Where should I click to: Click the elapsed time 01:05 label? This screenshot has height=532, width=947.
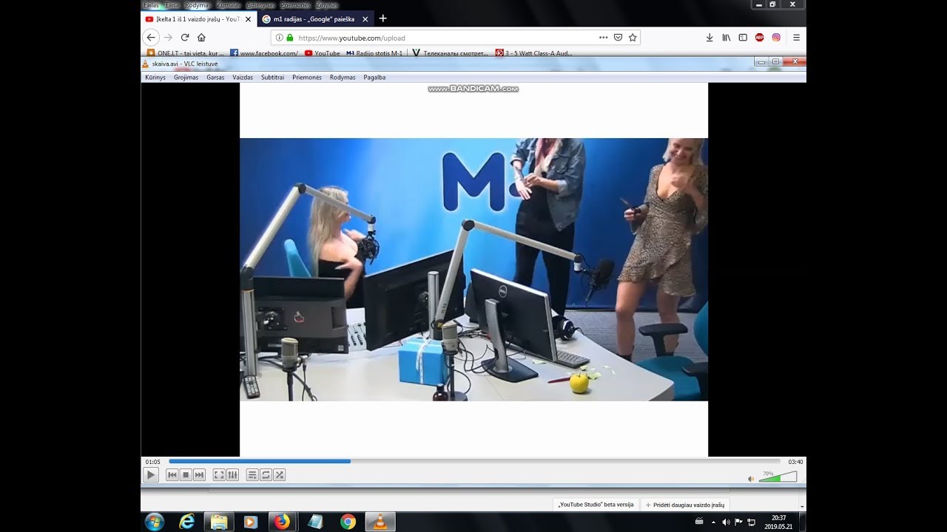click(x=152, y=462)
